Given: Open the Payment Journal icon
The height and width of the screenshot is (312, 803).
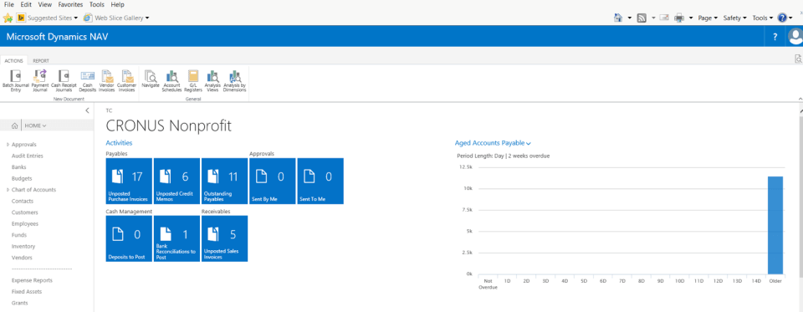Looking at the screenshot, I should tap(40, 81).
